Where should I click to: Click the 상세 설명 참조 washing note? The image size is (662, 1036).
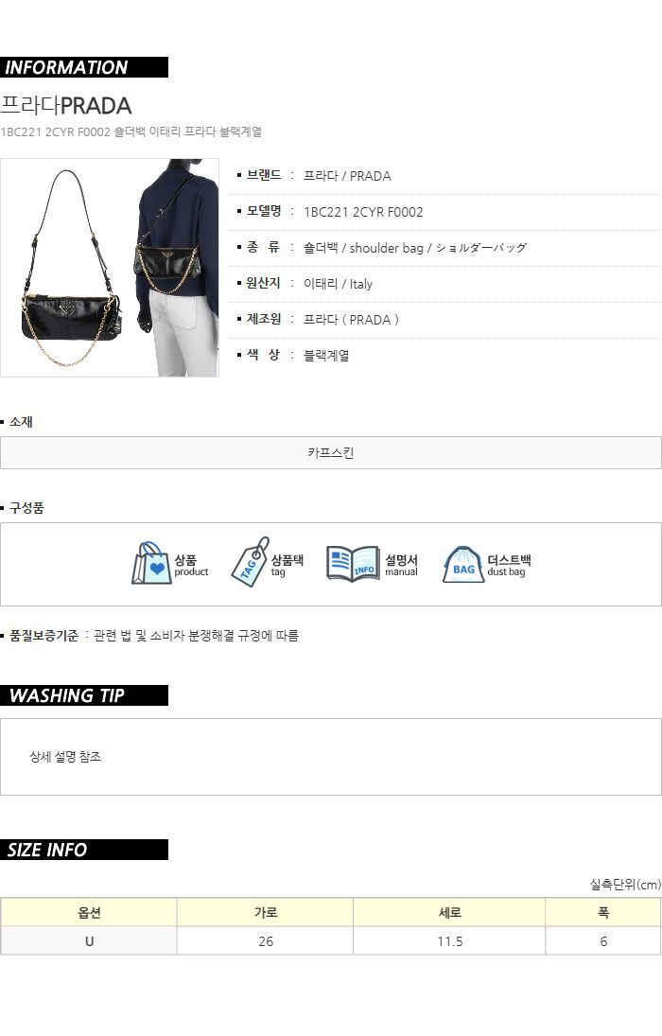tap(65, 757)
